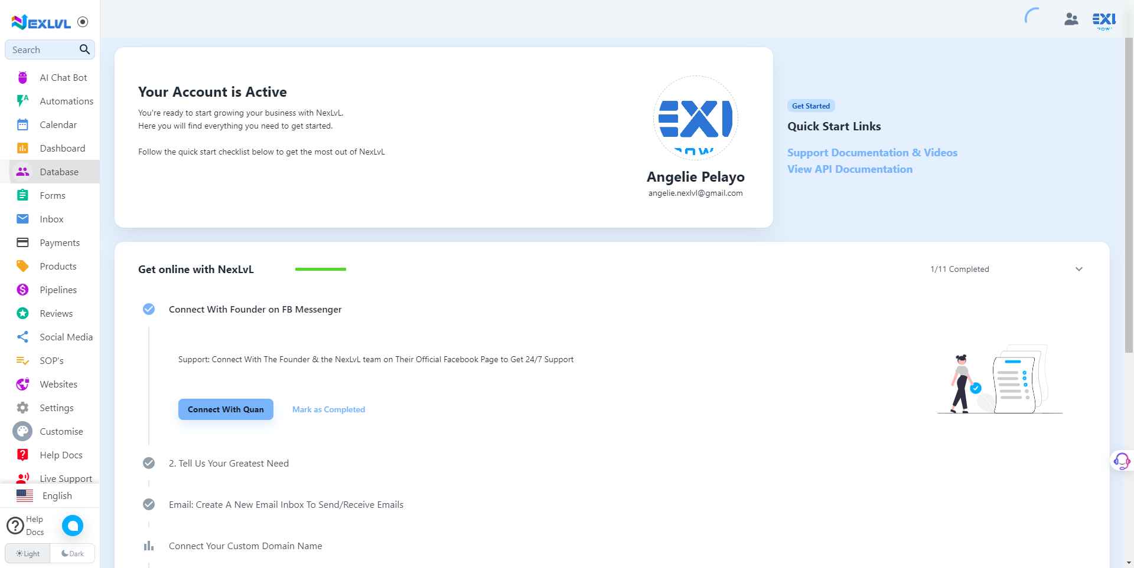The width and height of the screenshot is (1134, 568).
Task: Click the search magnifier icon
Action: point(84,50)
